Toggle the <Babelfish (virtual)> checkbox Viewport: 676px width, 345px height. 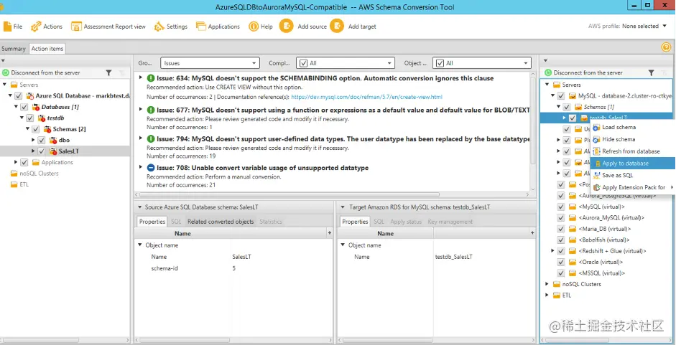(x=561, y=240)
